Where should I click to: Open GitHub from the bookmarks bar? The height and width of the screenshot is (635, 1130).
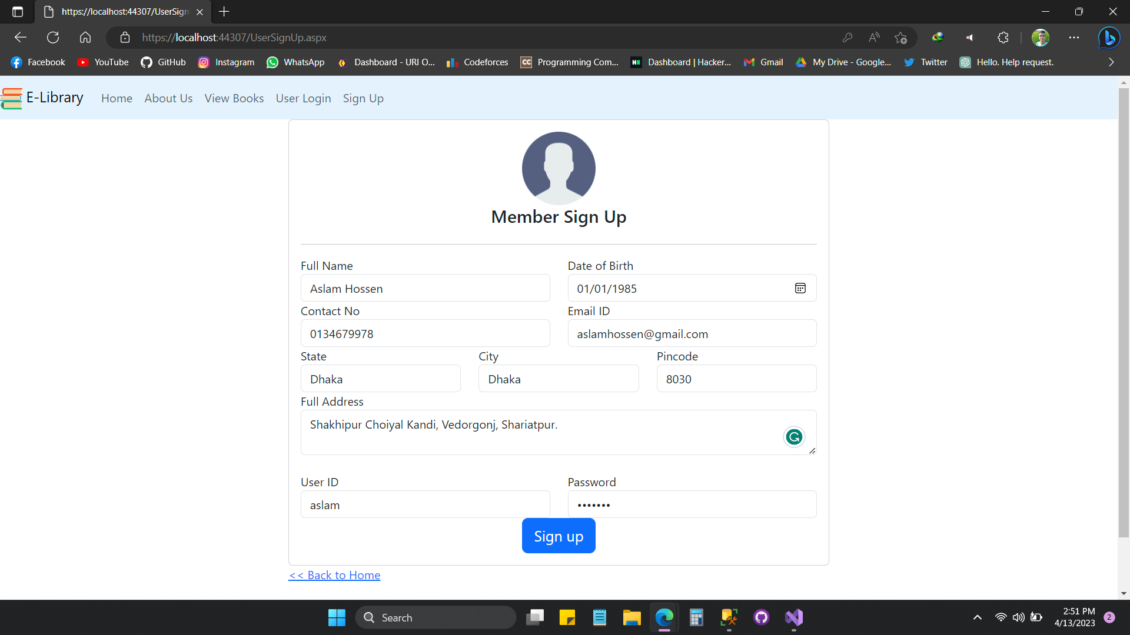pos(163,62)
